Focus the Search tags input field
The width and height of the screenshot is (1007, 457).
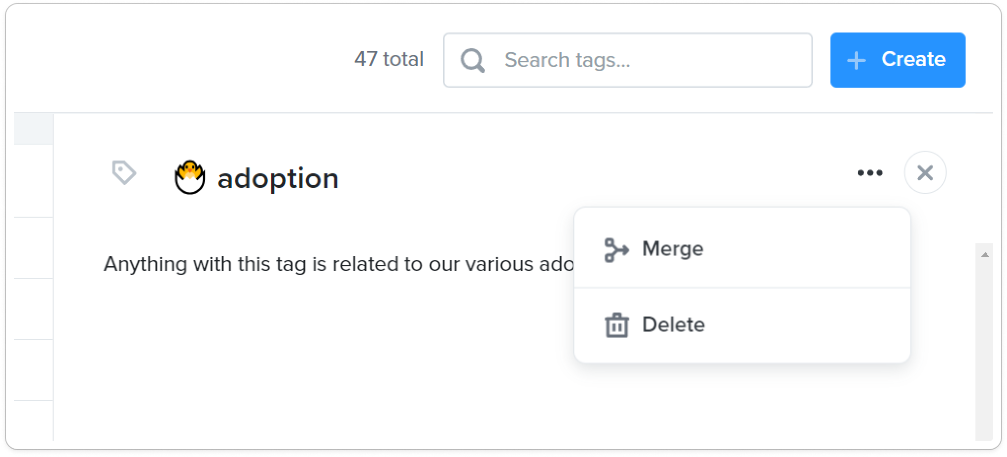pos(627,60)
